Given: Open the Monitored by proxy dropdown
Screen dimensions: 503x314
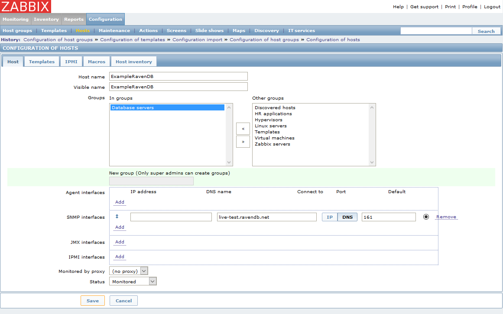Looking at the screenshot, I should point(128,271).
